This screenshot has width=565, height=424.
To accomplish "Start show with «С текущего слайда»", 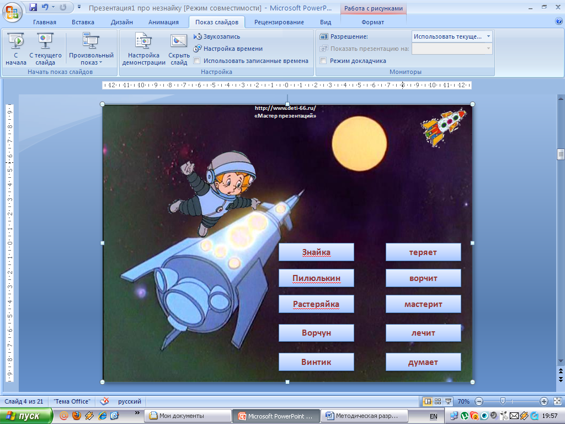I will 45,49.
